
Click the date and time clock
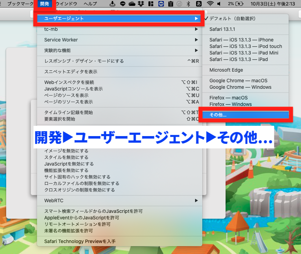click(x=273, y=4)
